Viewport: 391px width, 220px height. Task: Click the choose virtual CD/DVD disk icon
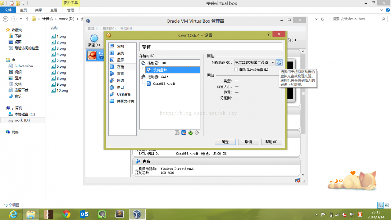279,62
